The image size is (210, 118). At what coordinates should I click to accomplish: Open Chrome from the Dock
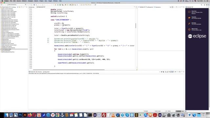point(57,115)
